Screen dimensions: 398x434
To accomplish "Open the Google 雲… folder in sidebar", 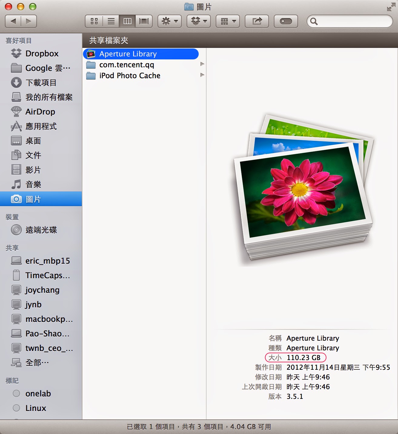I will pyautogui.click(x=41, y=68).
